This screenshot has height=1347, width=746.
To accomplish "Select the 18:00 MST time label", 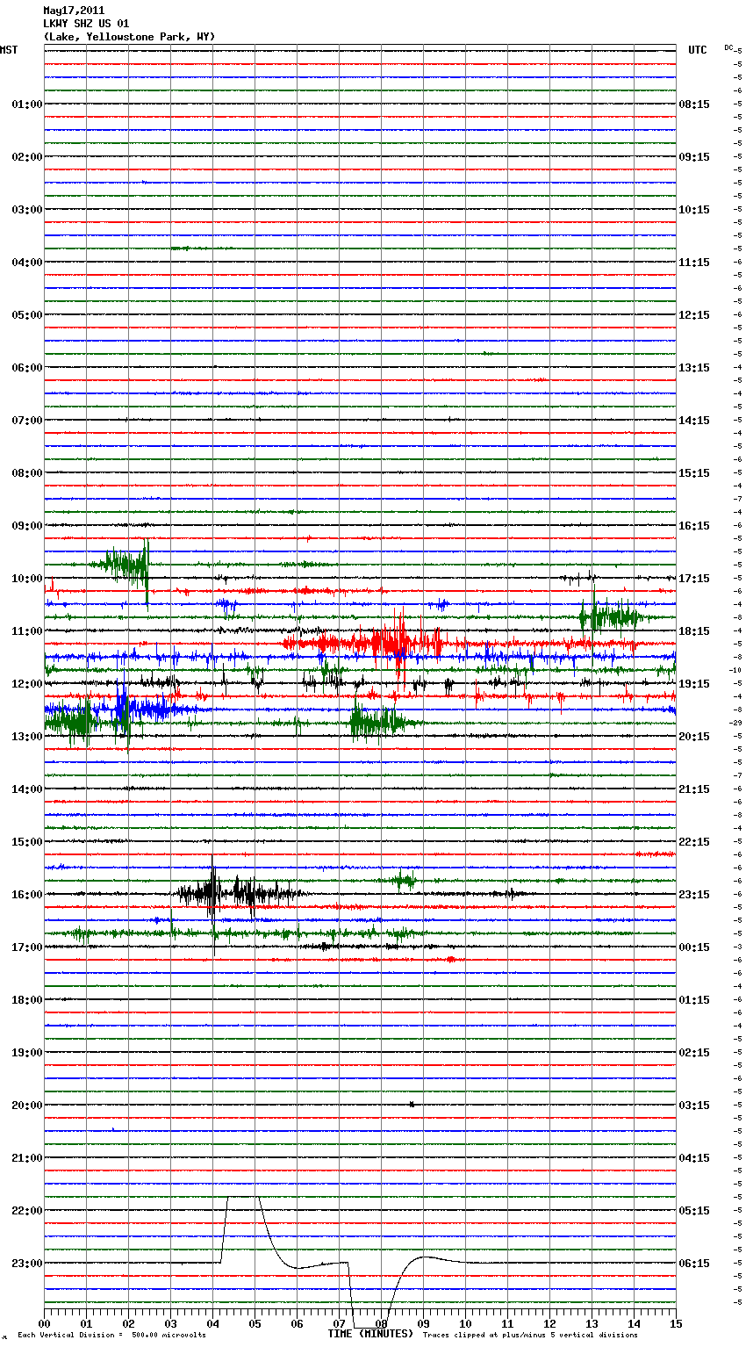I will (26, 1000).
